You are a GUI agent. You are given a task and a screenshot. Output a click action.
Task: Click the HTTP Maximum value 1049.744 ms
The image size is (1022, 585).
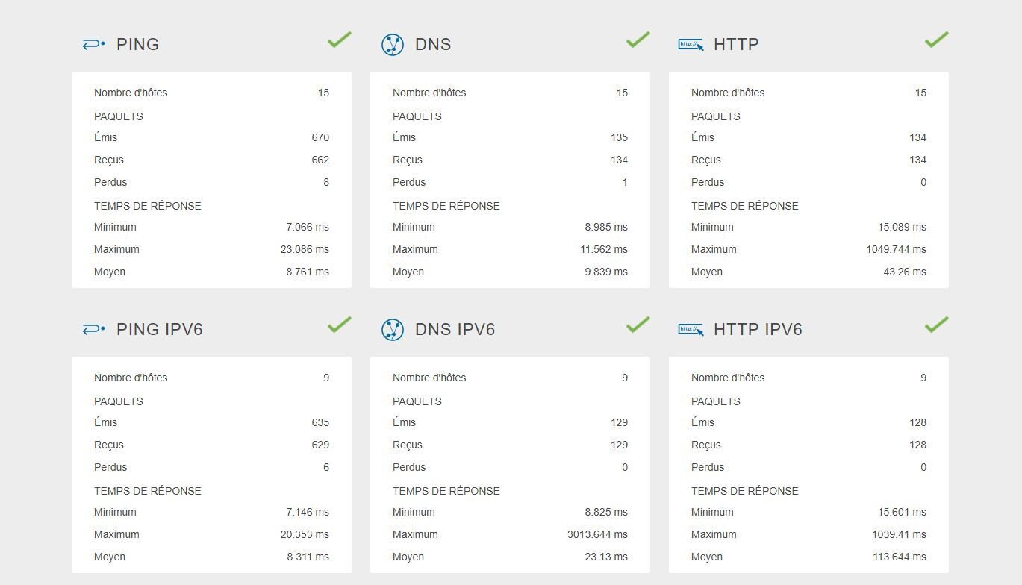(896, 249)
